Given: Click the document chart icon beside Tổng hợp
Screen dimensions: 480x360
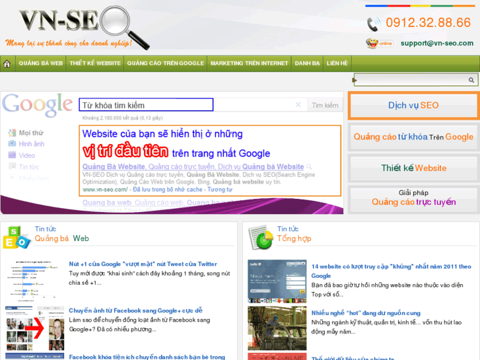Looking at the screenshot, I should (260, 237).
